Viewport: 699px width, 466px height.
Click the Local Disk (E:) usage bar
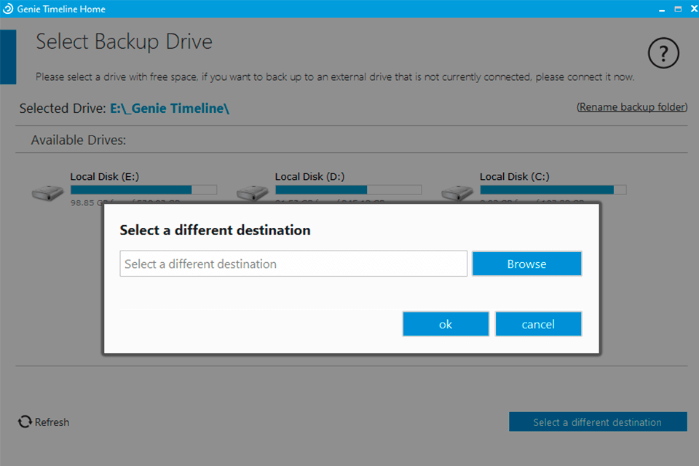click(x=143, y=190)
